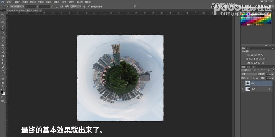Add an Exposure adjustment
The width and height of the screenshot is (275, 137).
tap(259, 55)
